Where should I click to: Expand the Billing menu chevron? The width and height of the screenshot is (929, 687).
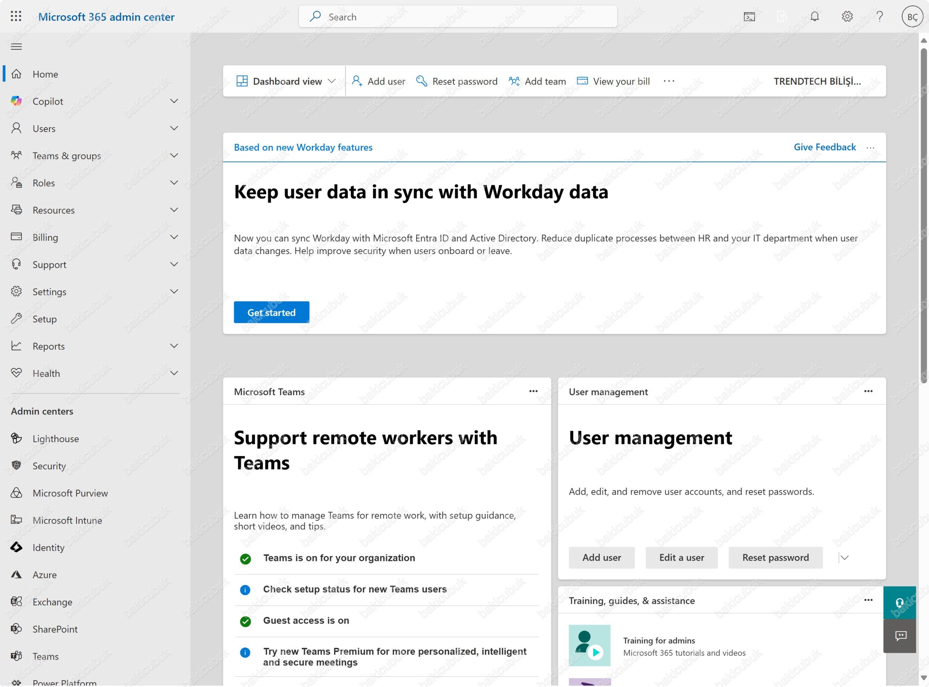pyautogui.click(x=174, y=237)
